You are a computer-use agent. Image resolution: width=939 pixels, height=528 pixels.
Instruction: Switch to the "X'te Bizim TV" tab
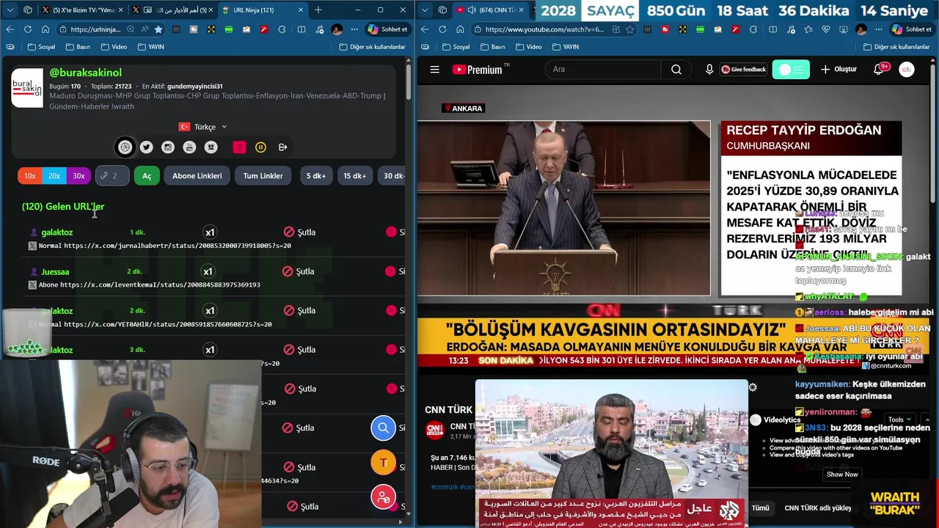pos(83,10)
